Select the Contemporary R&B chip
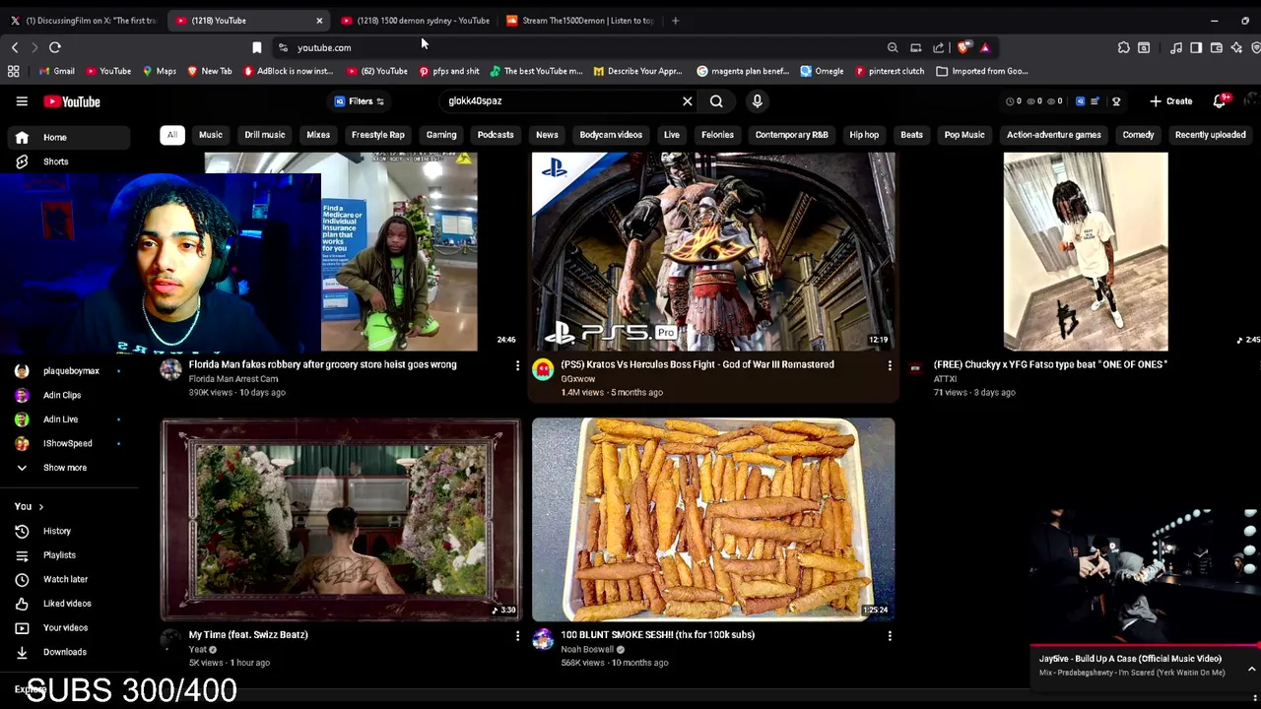The width and height of the screenshot is (1261, 709). point(791,135)
